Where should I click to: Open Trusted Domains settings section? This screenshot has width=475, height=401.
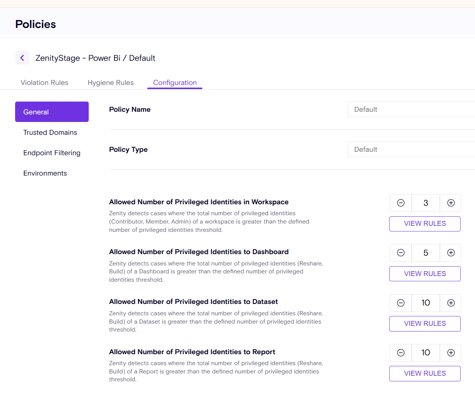pyautogui.click(x=50, y=133)
